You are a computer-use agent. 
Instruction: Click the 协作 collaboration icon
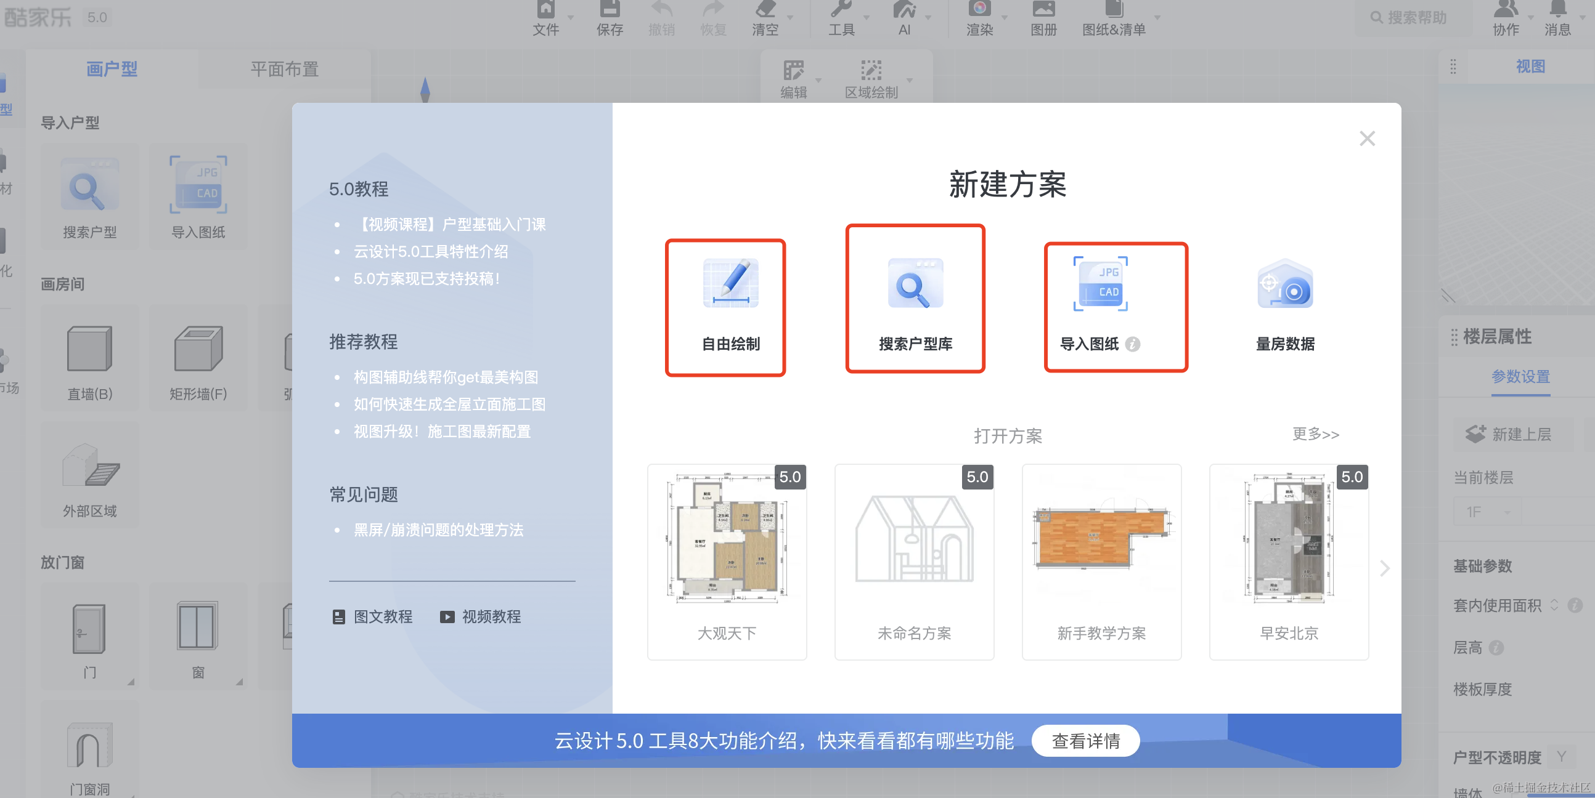1506,9
